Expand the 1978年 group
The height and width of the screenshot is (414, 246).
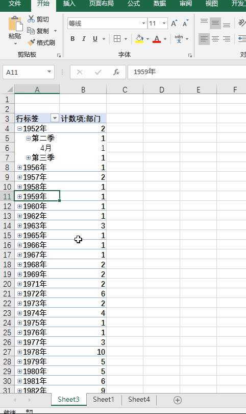click(x=19, y=352)
